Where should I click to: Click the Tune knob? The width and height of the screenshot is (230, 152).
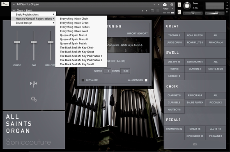[x=187, y=6]
